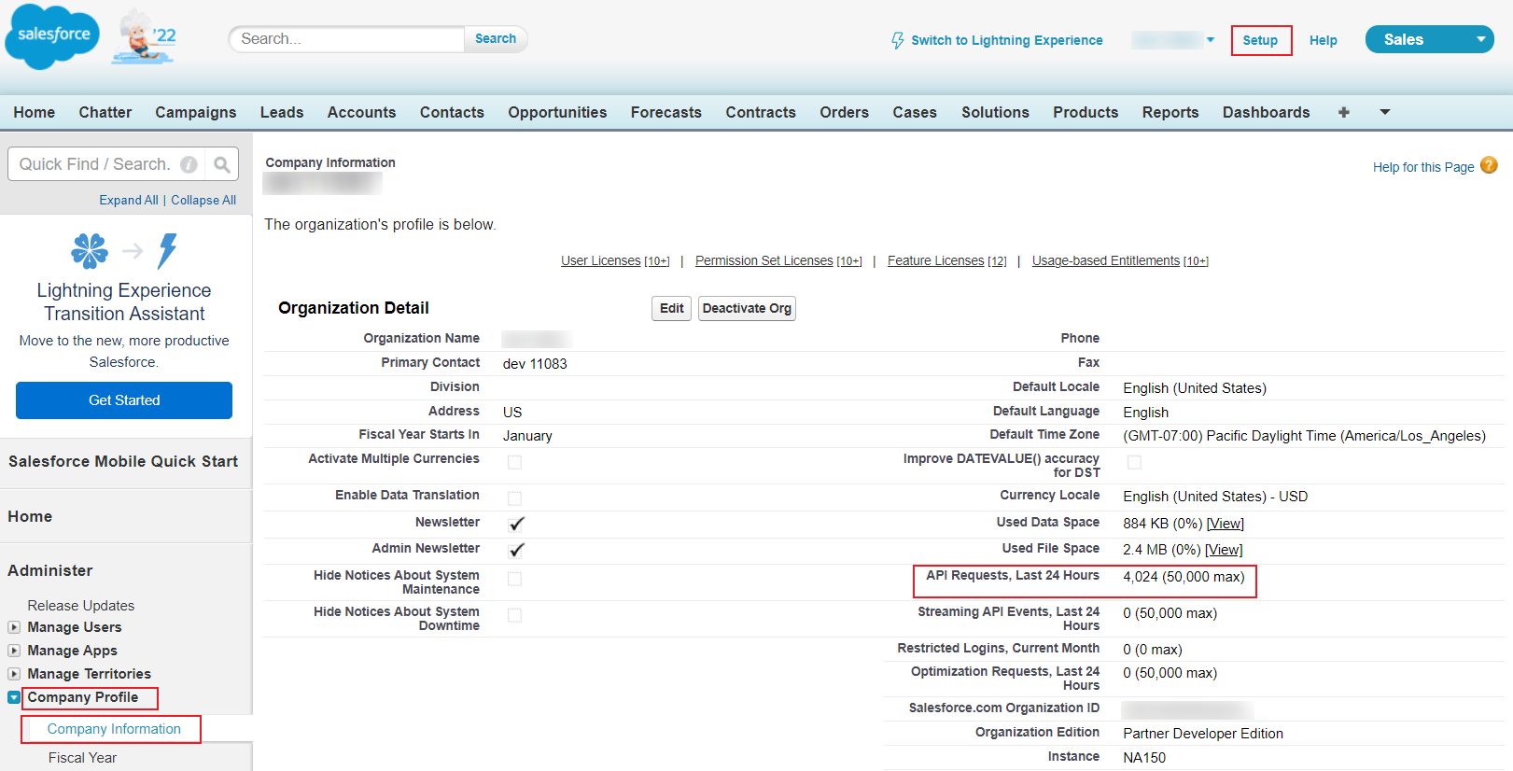Click the Quick Find info icon
The width and height of the screenshot is (1513, 771).
pyautogui.click(x=189, y=164)
